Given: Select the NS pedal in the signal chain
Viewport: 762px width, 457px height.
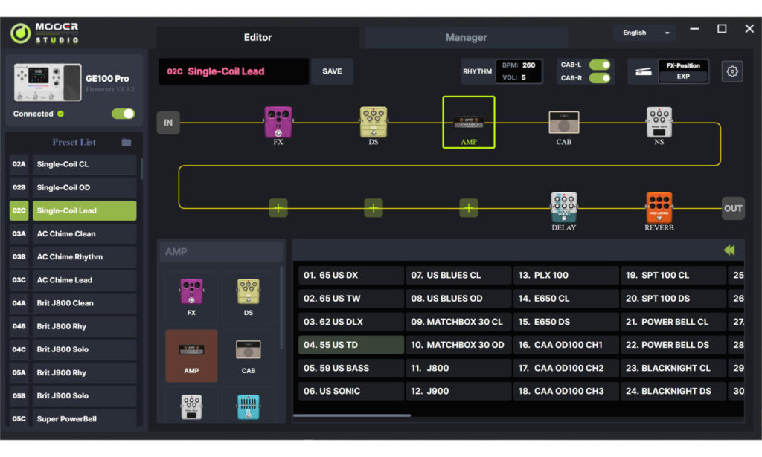Looking at the screenshot, I should 659,123.
